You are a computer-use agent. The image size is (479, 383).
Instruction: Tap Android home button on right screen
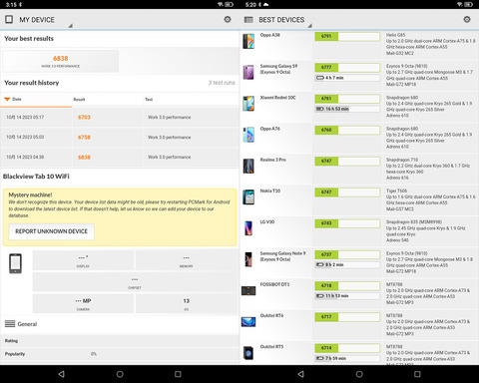(359, 374)
